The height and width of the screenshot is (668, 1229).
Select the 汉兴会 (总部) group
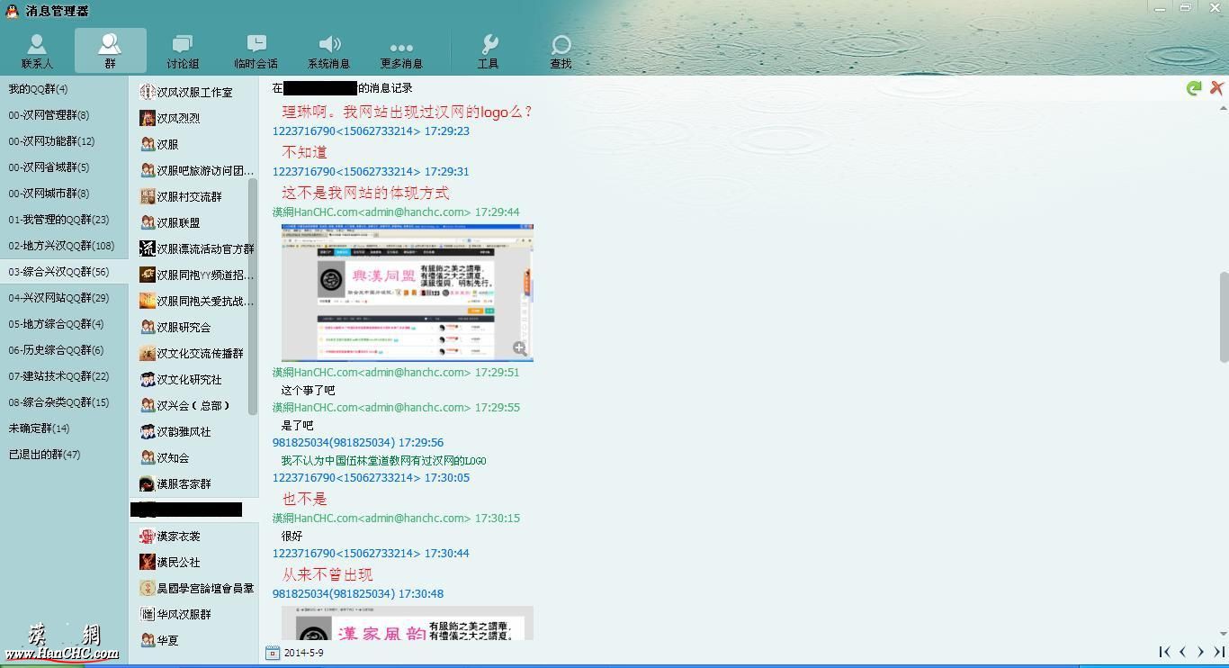[x=193, y=406]
